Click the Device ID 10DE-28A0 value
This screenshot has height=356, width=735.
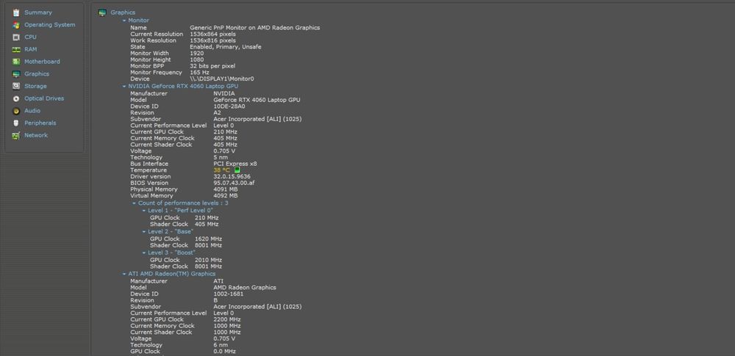tap(229, 106)
